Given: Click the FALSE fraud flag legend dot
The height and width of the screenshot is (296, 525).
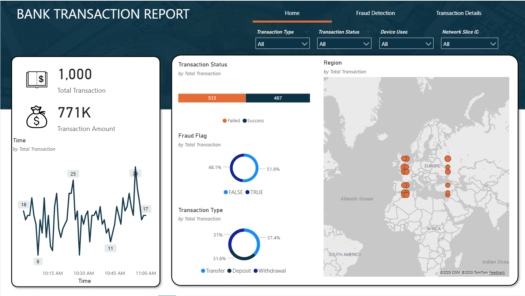Looking at the screenshot, I should point(226,192).
